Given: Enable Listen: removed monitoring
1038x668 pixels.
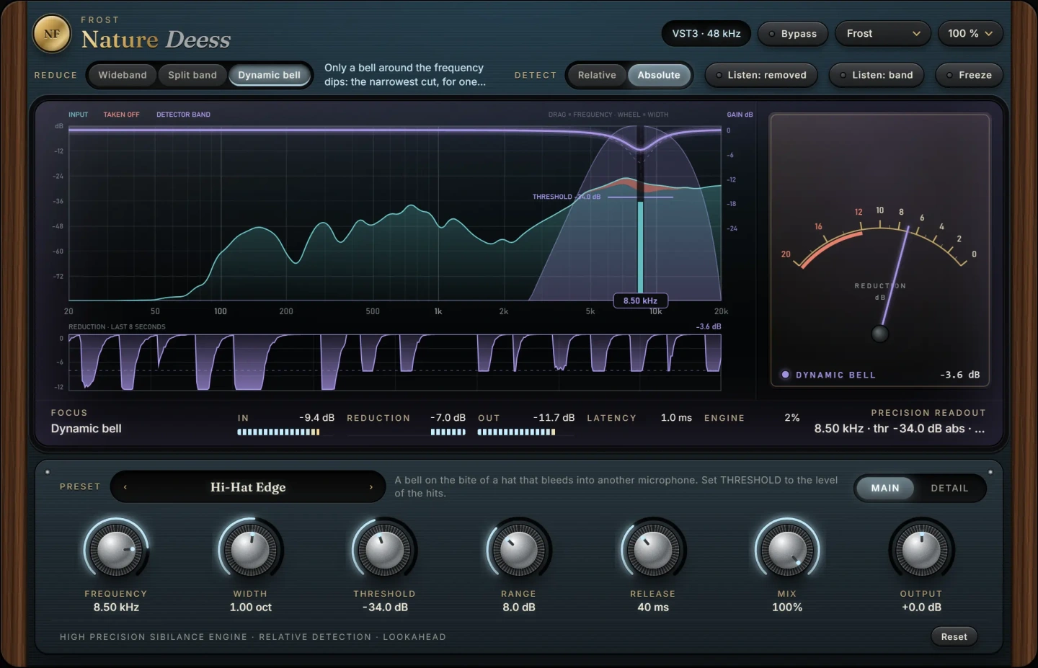Looking at the screenshot, I should click(x=760, y=75).
